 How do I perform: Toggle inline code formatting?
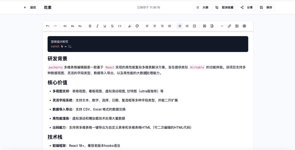[x=120, y=26]
